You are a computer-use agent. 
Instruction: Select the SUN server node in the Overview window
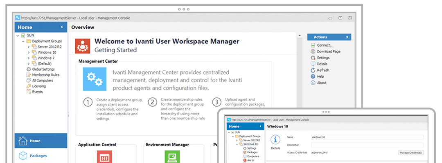point(27,35)
